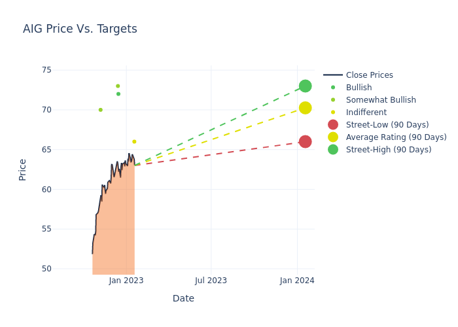
Task: Toggle Bullish series in legend
Action: pos(359,88)
